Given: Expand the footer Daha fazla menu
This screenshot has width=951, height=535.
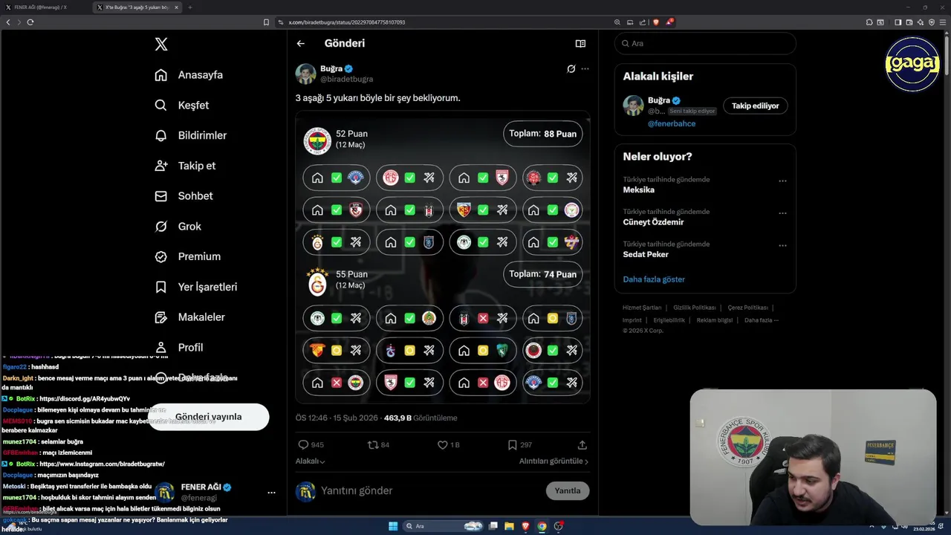Looking at the screenshot, I should pyautogui.click(x=762, y=320).
